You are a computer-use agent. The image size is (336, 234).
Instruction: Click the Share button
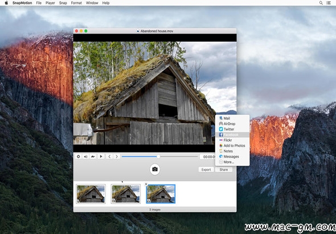pyautogui.click(x=224, y=170)
